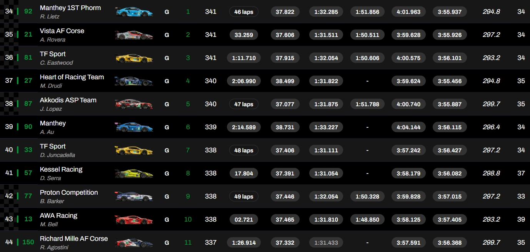Click the greyed 1:31.433 sector time
The width and height of the screenshot is (530, 252).
(x=326, y=243)
